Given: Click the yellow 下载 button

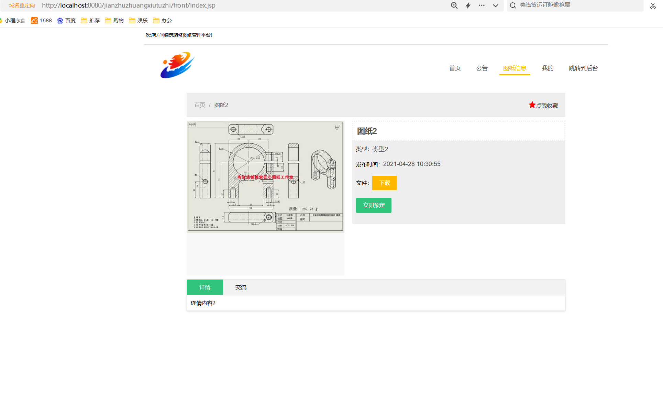Looking at the screenshot, I should click(384, 183).
